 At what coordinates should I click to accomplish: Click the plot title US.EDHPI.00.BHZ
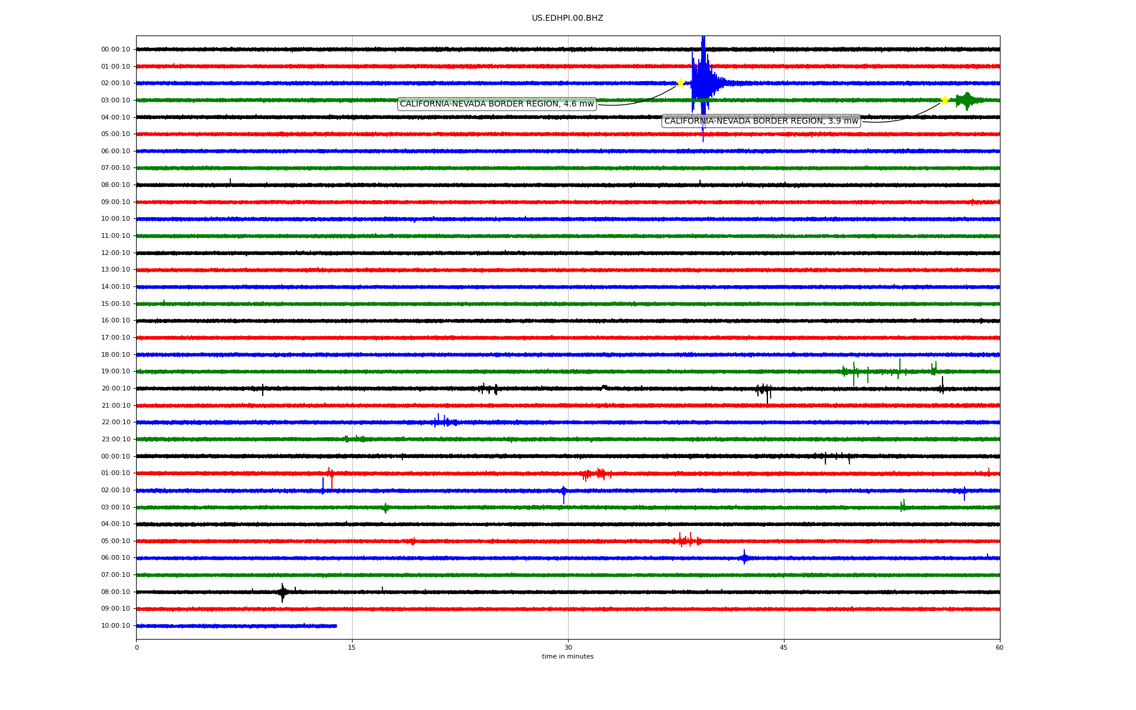pyautogui.click(x=567, y=18)
